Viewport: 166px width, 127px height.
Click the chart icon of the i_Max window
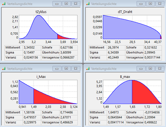pos(4,68)
